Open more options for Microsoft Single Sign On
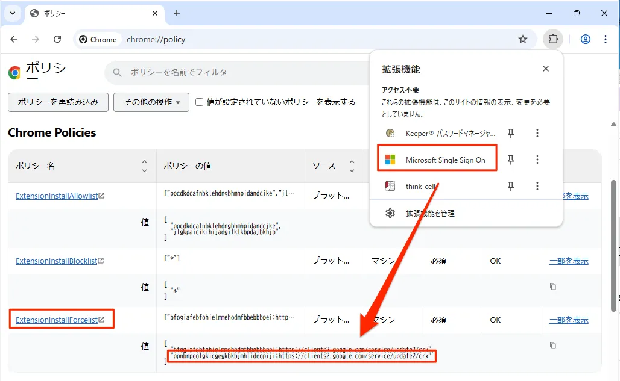The width and height of the screenshot is (620, 381). click(x=537, y=160)
